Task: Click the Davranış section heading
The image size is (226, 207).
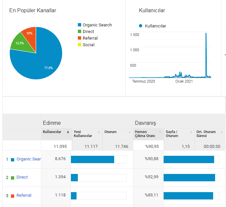Action: click(x=145, y=123)
